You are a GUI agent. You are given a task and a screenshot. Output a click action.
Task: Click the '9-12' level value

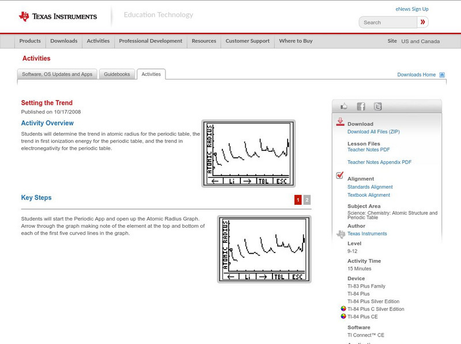[x=352, y=251]
